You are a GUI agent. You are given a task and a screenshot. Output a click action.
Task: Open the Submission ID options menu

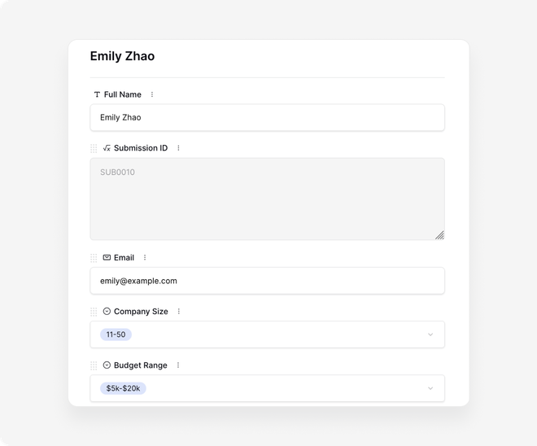(x=178, y=148)
